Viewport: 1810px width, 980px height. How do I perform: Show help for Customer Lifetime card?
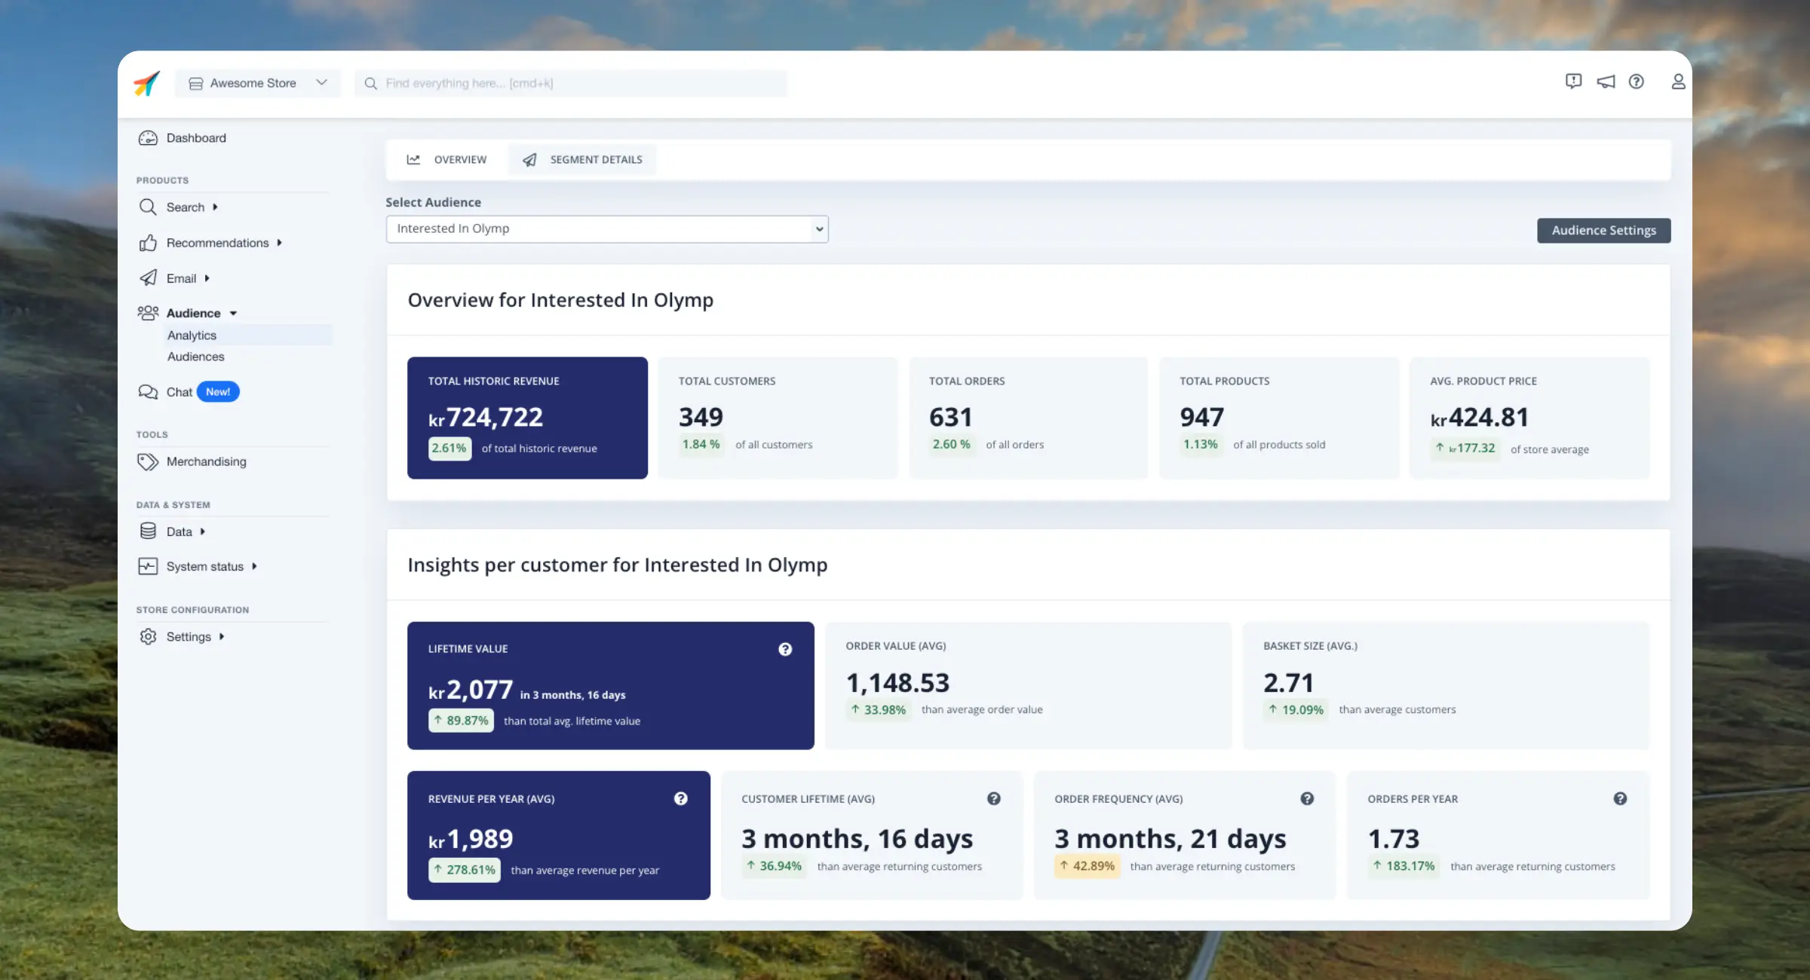(994, 798)
